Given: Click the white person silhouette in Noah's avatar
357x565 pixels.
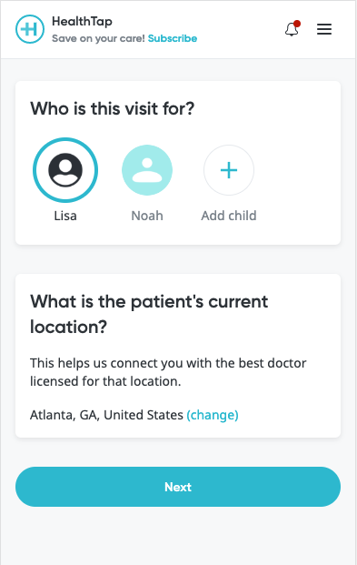Looking at the screenshot, I should [x=147, y=169].
